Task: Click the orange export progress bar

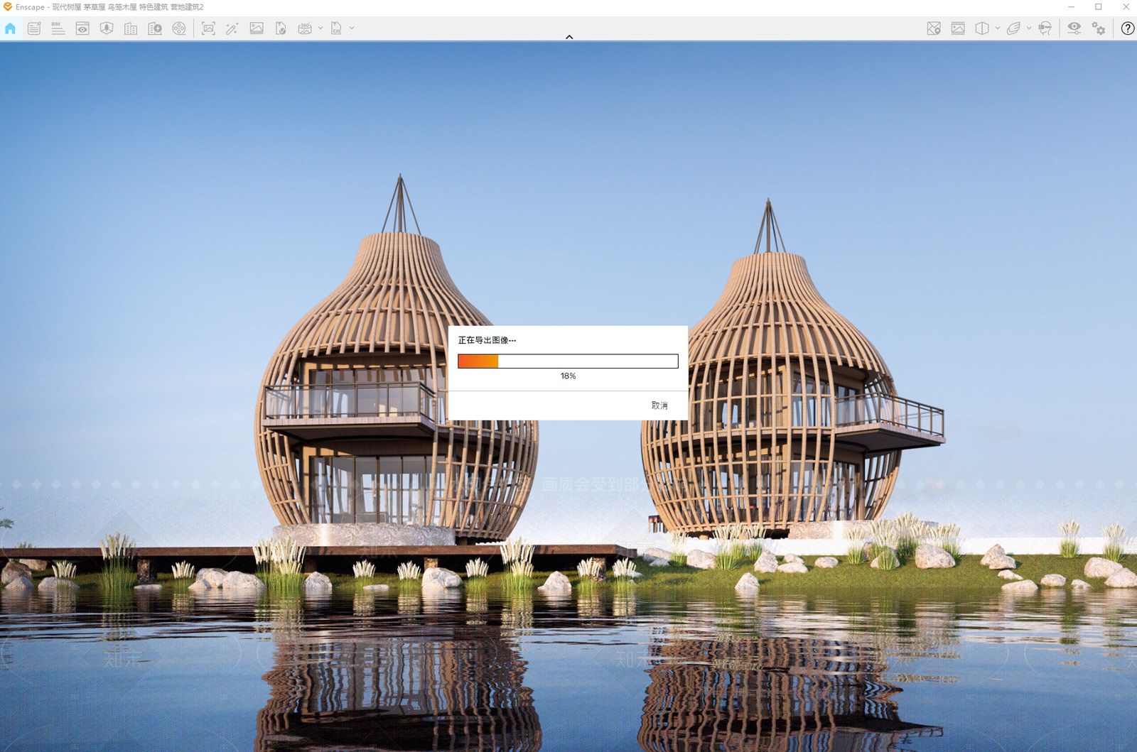Action: [x=568, y=361]
